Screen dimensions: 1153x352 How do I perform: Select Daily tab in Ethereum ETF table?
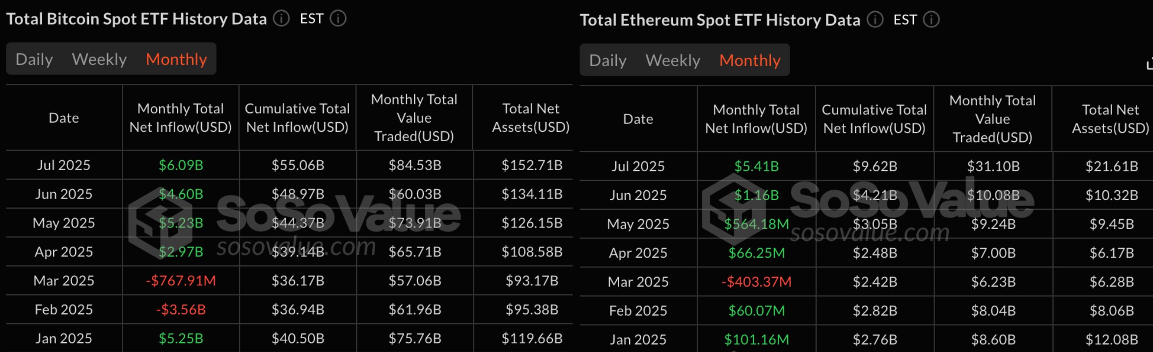(607, 60)
